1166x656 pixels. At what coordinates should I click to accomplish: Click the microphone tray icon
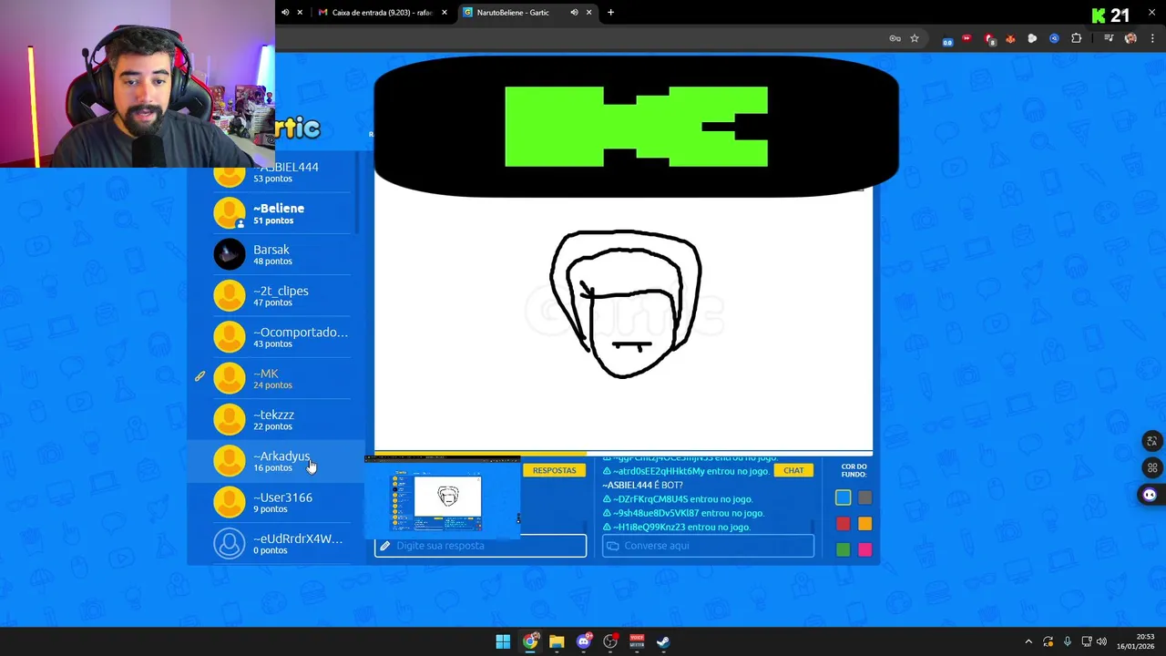tap(1067, 641)
